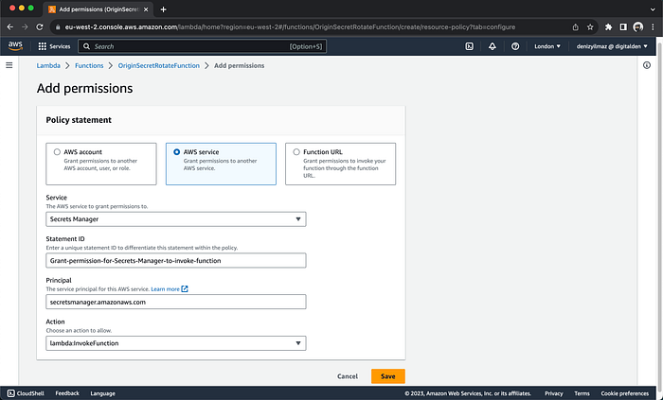Toggle the side navigation hamburger menu
This screenshot has width=663, height=400.
pos(9,65)
